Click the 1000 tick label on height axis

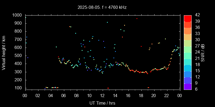[18, 15]
